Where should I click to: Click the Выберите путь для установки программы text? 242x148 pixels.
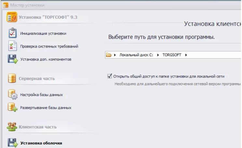pyautogui.click(x=161, y=37)
